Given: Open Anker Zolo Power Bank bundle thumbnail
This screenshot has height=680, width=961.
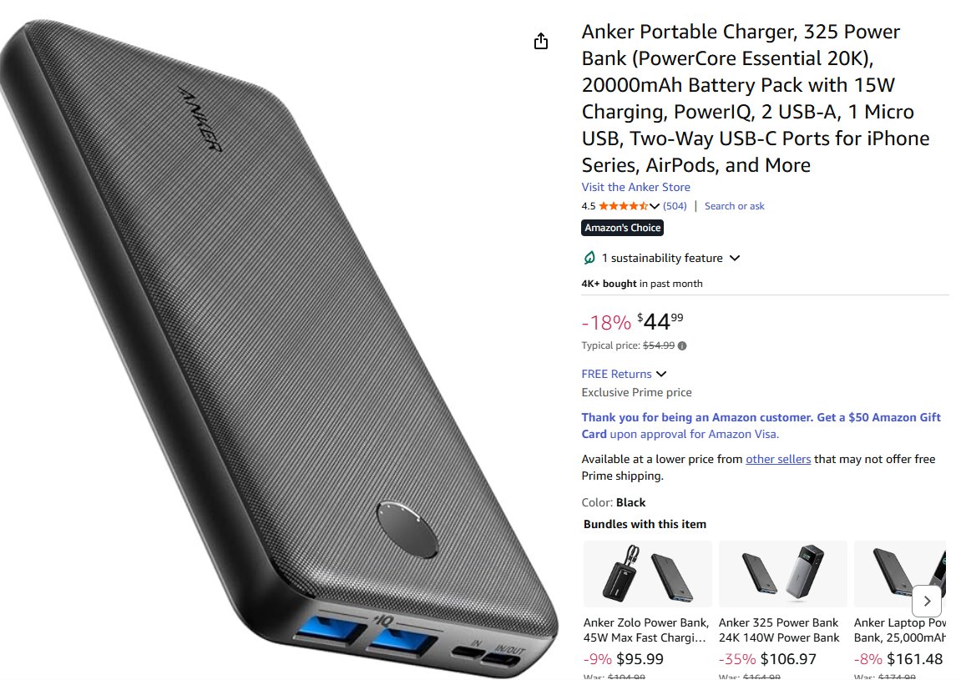Looking at the screenshot, I should pyautogui.click(x=647, y=573).
